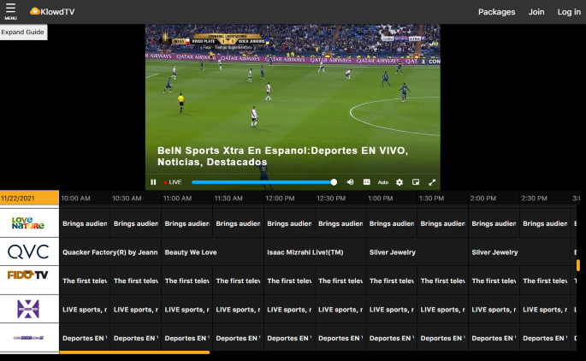
Task: Select the Love Nature channel logo
Action: [29, 223]
